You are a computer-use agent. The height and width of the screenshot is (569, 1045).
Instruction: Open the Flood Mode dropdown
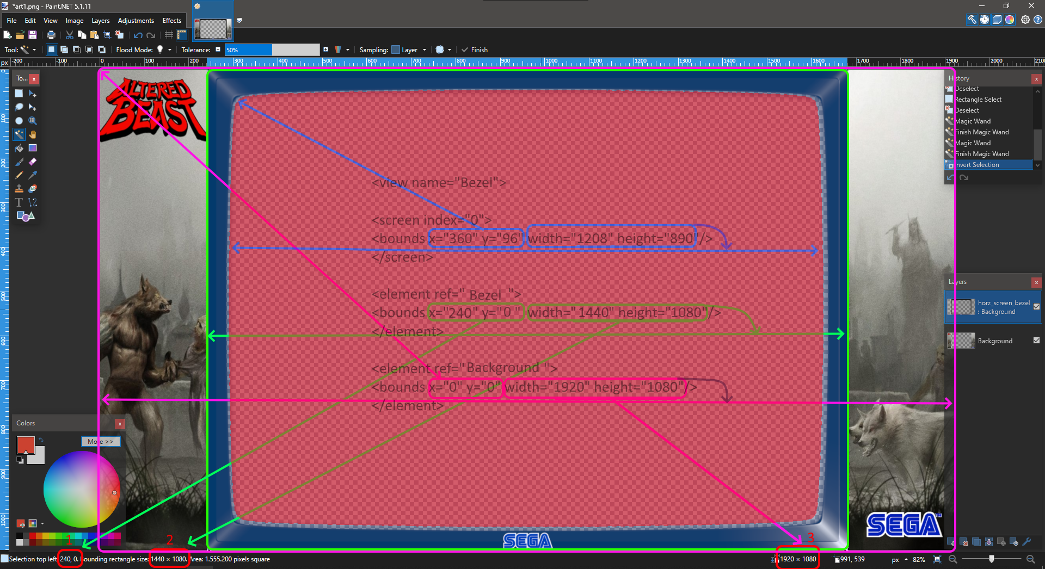[164, 50]
